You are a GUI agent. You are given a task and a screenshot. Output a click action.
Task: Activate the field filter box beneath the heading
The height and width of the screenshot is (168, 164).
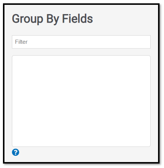(81, 42)
